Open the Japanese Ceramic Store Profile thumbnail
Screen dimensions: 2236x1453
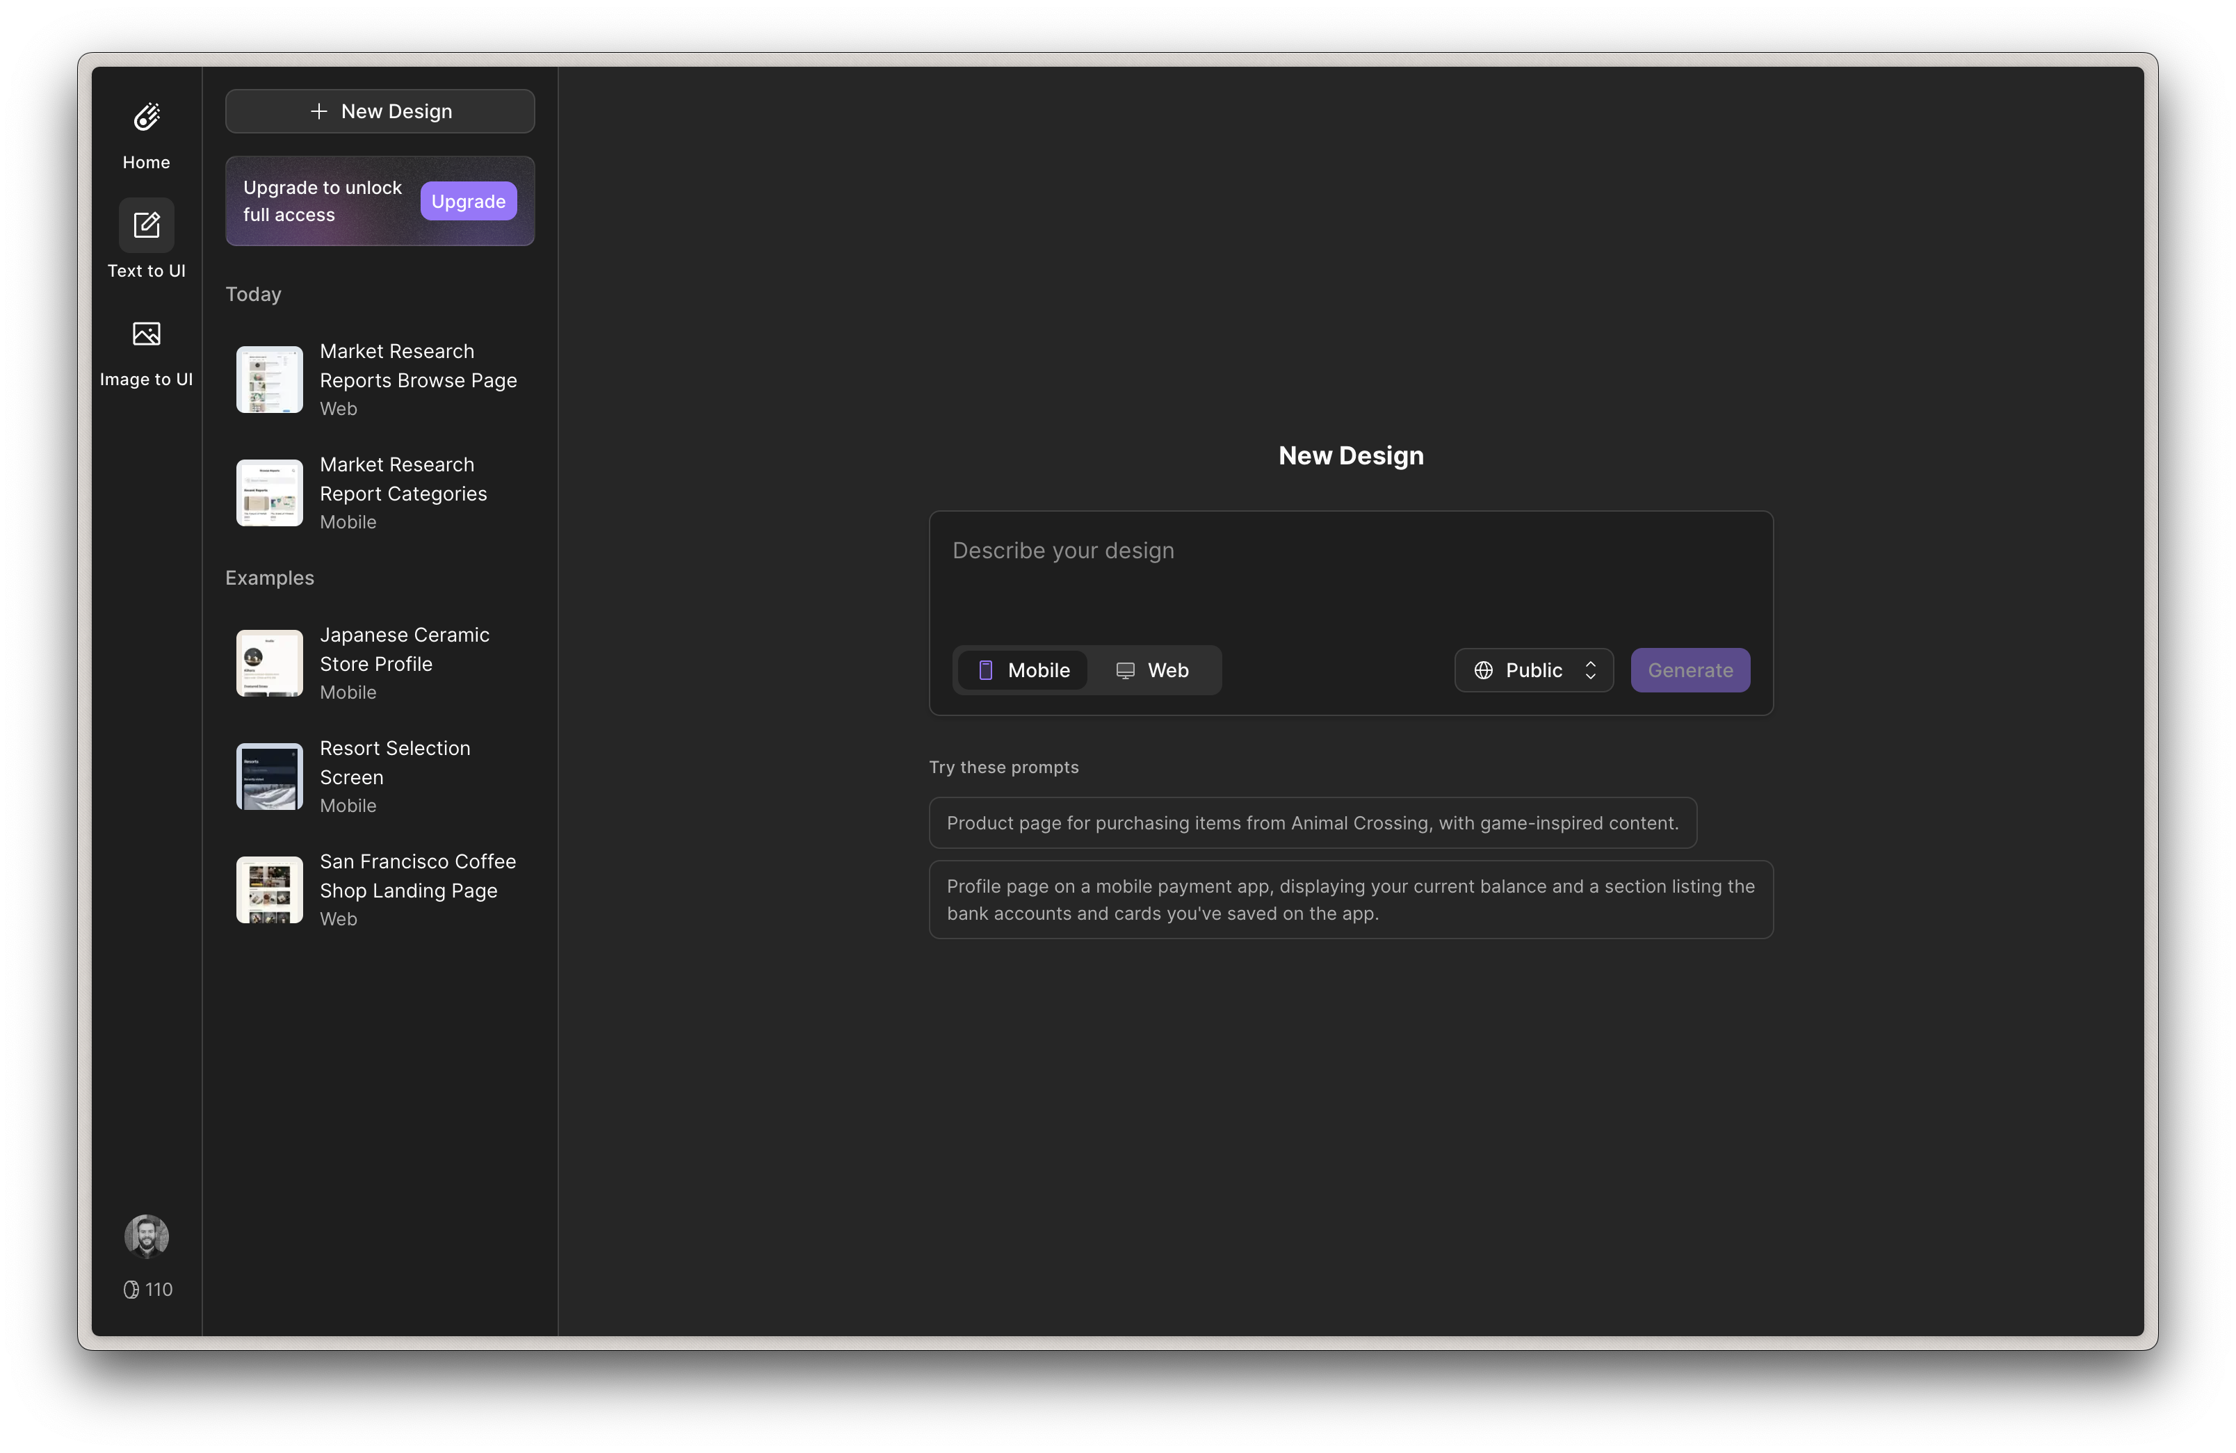click(270, 663)
